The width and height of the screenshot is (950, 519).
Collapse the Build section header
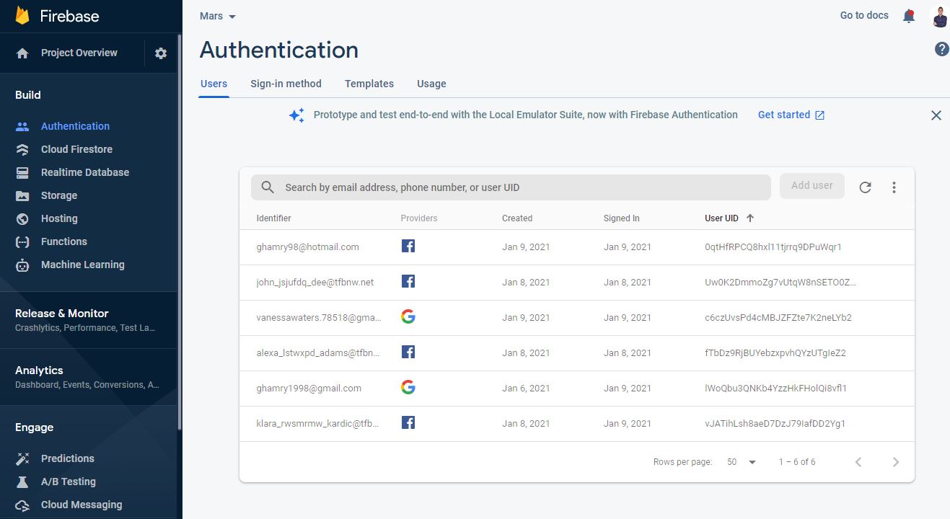(x=27, y=95)
